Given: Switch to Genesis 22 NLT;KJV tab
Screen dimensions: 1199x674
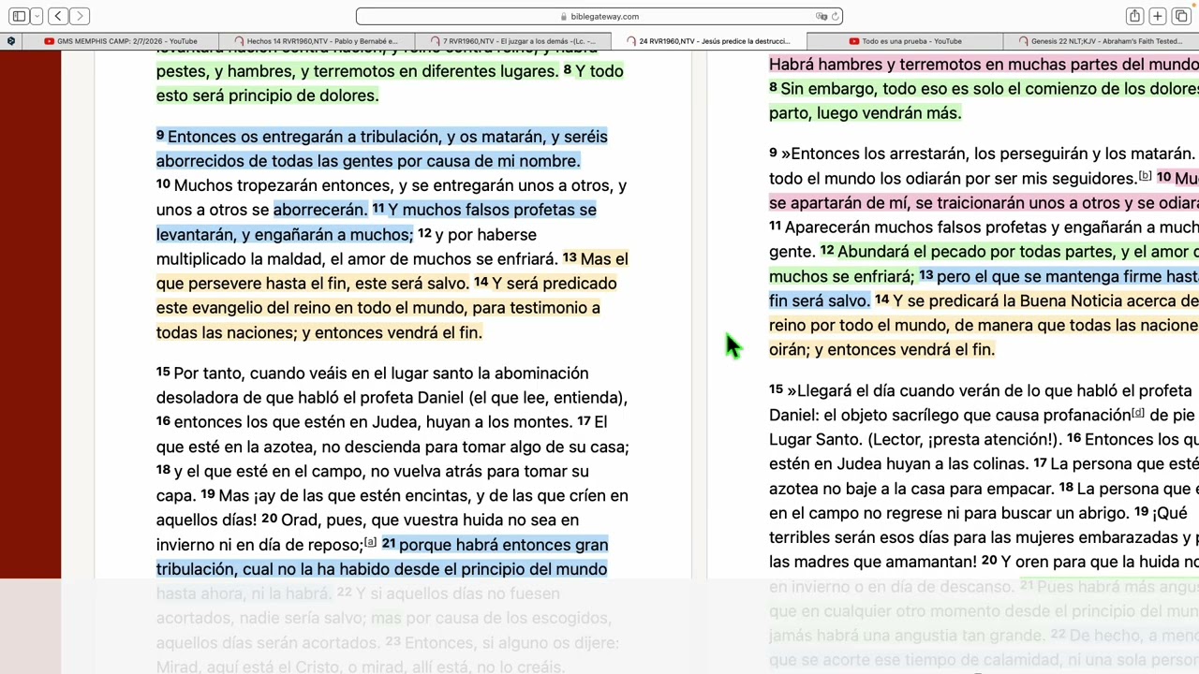Looking at the screenshot, I should pos(1100,41).
